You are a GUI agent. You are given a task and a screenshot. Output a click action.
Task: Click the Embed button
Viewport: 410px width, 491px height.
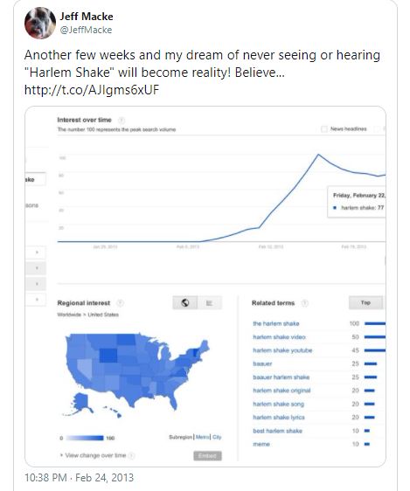[207, 455]
